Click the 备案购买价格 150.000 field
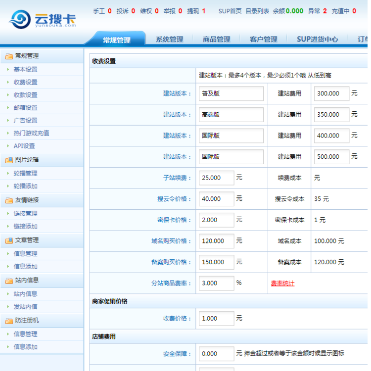The width and height of the screenshot is (371, 371). 217,262
